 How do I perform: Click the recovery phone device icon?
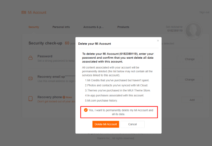coord(30,99)
